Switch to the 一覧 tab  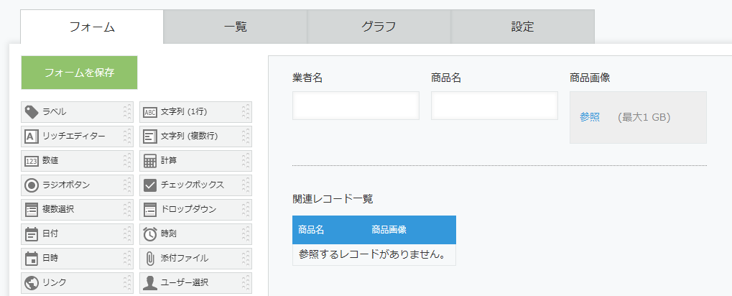click(236, 27)
